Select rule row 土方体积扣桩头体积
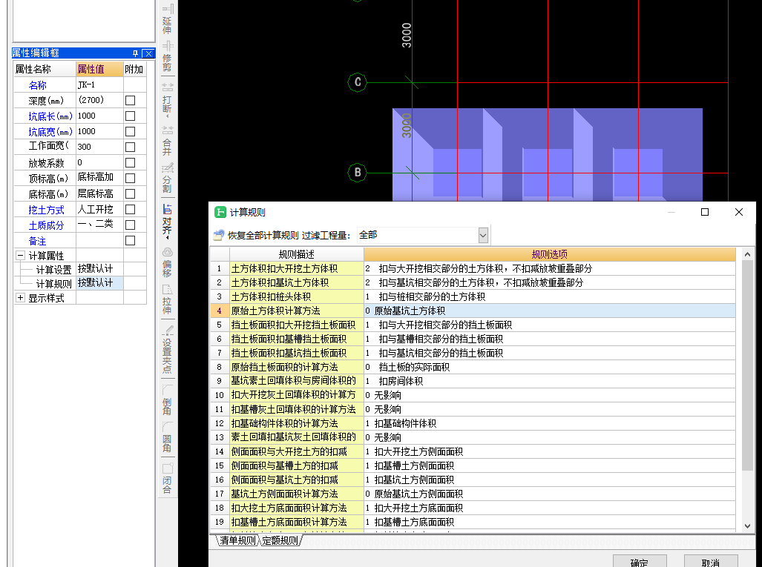The image size is (762, 567). (297, 296)
